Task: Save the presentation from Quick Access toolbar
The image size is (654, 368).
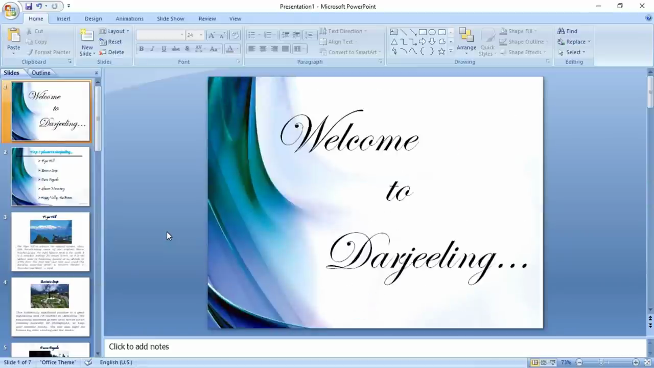Action: click(29, 6)
